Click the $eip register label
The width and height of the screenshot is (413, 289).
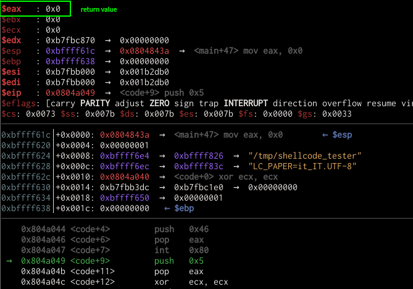click(12, 92)
